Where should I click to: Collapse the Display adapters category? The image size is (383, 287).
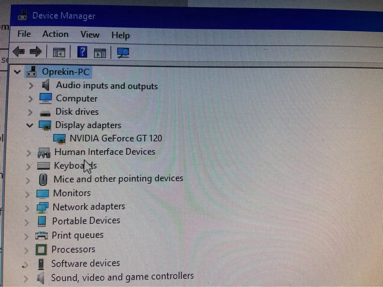click(29, 125)
